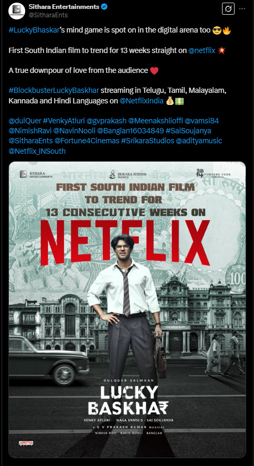Visit the @NimishRavi profile
Image resolution: width=254 pixels, height=466 pixels.
30,131
